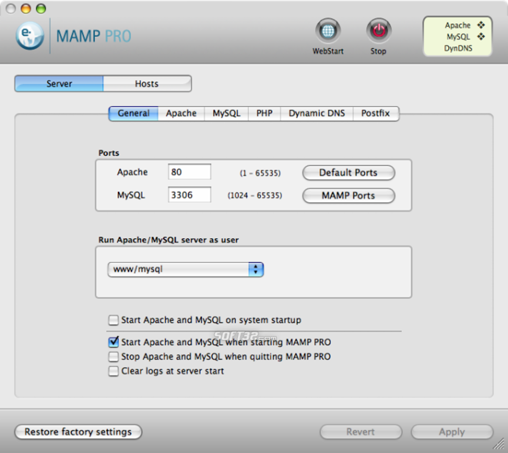The image size is (508, 453).
Task: Click the Default Ports button
Action: click(x=349, y=173)
